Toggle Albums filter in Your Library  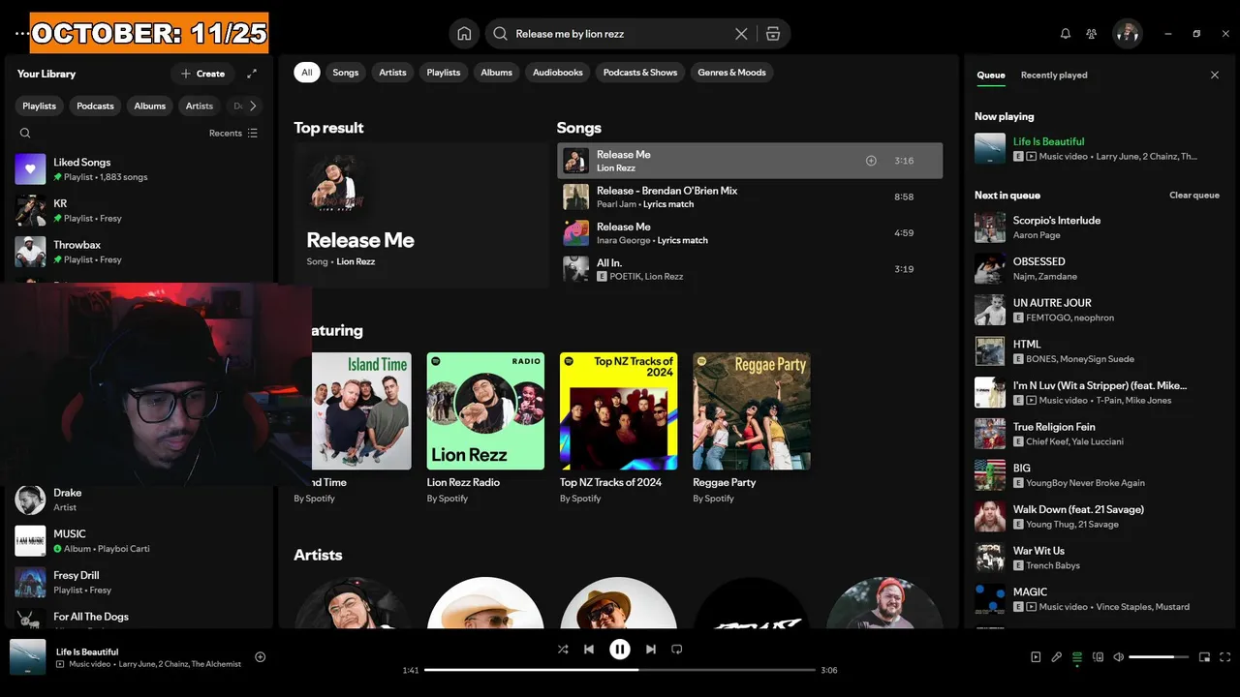(x=150, y=106)
